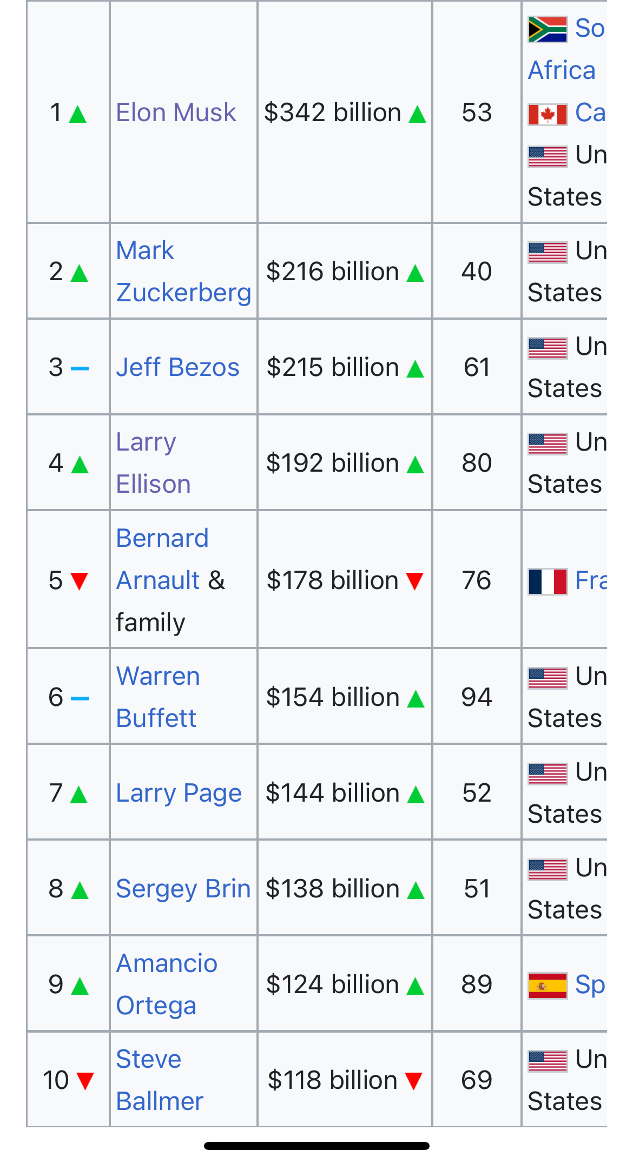Open the Elon Musk link
Viewport: 633px width, 1163px height.
[x=176, y=113]
